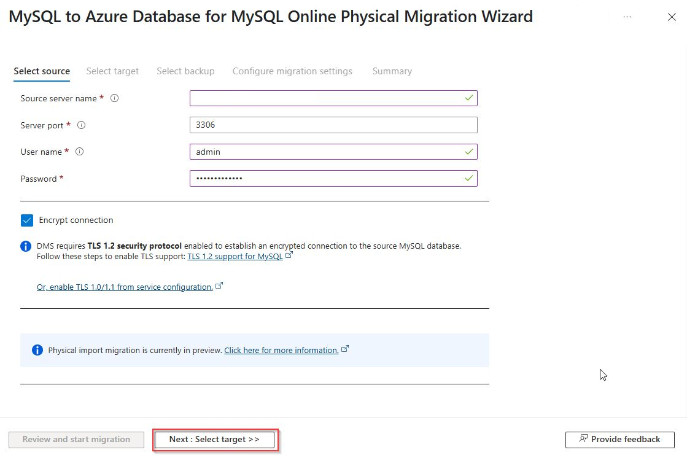The height and width of the screenshot is (455, 687).
Task: Click 'Physical import migration is currently in preview' text
Action: (135, 350)
